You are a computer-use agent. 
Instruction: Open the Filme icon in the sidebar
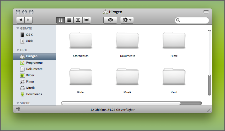[x=22, y=82]
